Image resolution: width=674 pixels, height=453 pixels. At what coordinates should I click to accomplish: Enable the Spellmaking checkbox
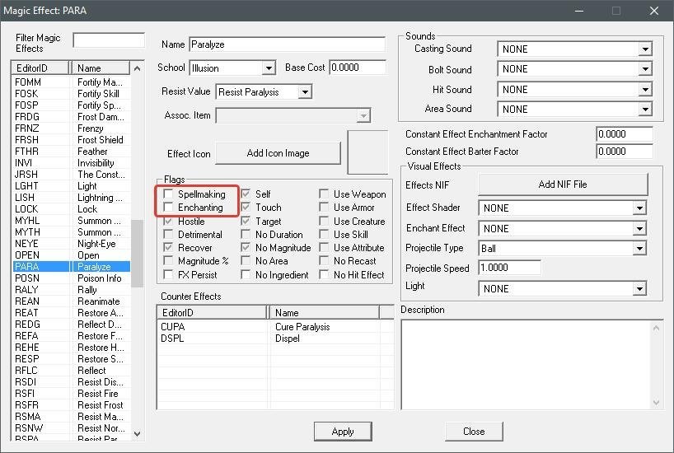(x=169, y=194)
